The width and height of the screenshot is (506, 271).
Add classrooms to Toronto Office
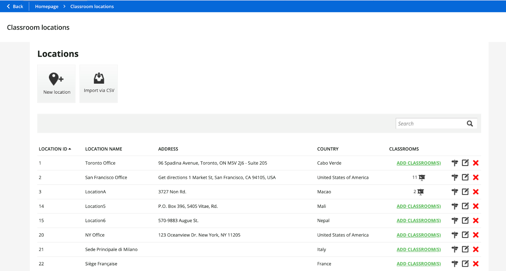(418, 163)
